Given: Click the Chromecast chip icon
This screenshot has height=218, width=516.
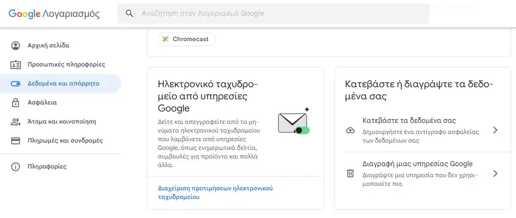Looking at the screenshot, I should pos(166,39).
